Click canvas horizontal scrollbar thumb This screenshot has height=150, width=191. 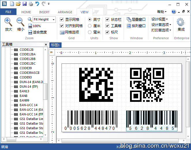point(120,140)
